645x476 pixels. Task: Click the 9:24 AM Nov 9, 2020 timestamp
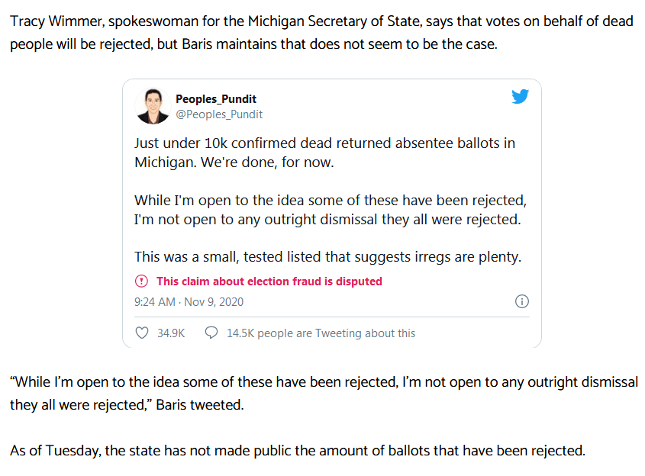(189, 302)
